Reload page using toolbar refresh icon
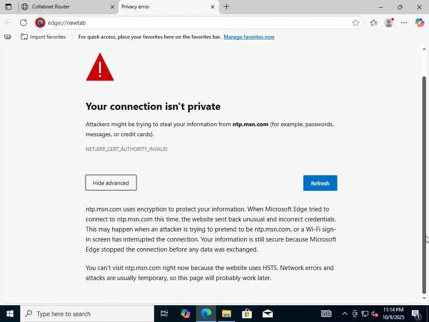This screenshot has width=429, height=322. coord(23,23)
